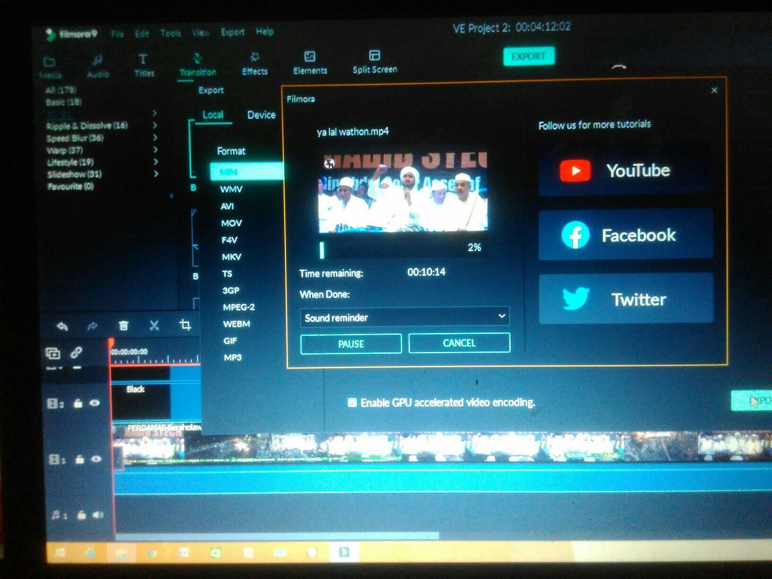Open the Edit menu
Image resolution: width=772 pixels, height=579 pixels.
142,34
